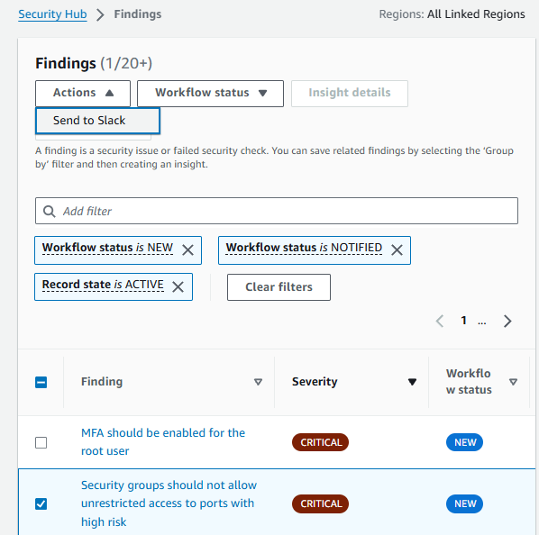Choose Send to Slack action
Screen dimensions: 539x535
[x=97, y=121]
